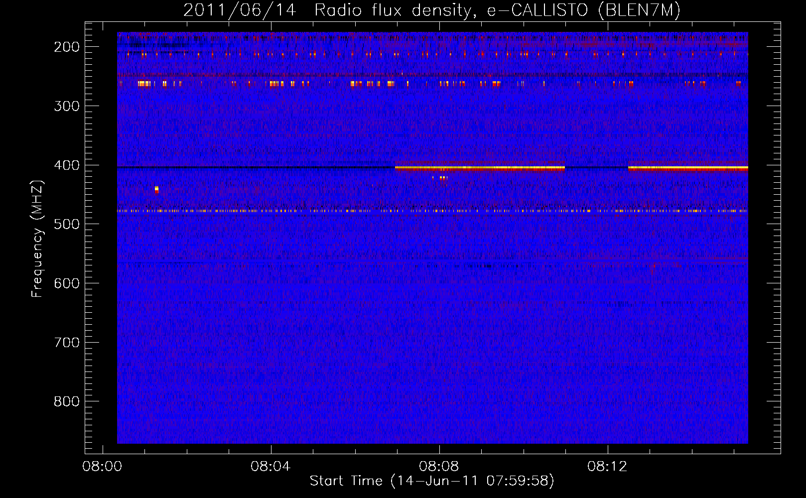
Task: Click the bright 400 MHz band between 08:07 and 08:11
Action: [480, 168]
